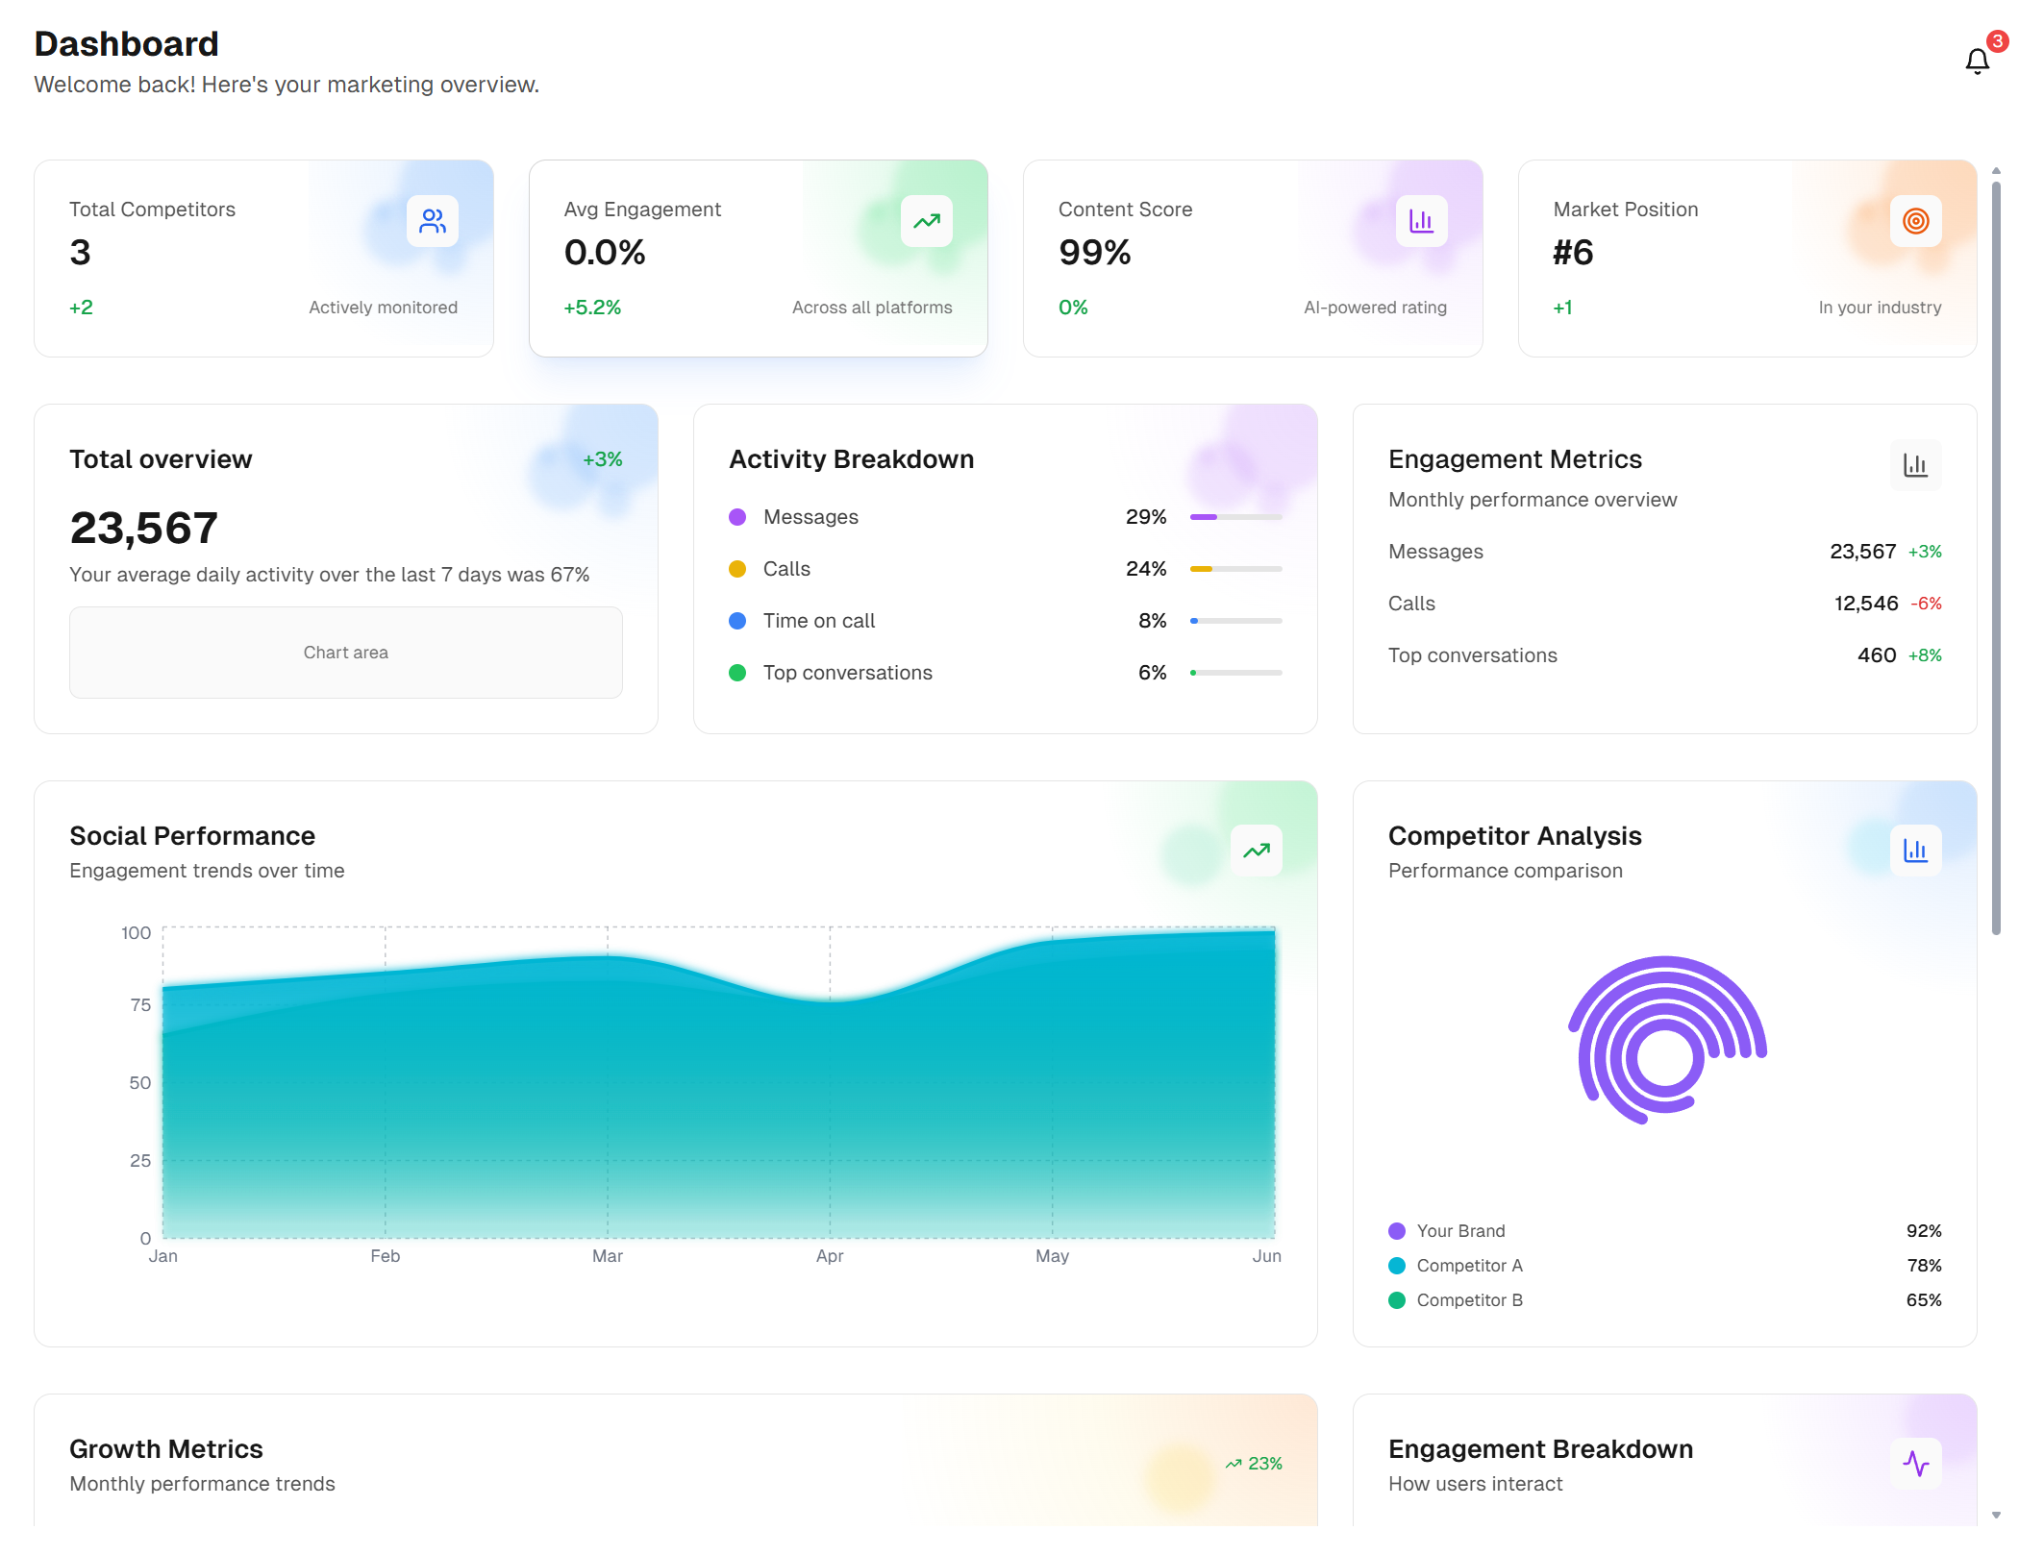Select the Social Performance trend icon

1256,850
